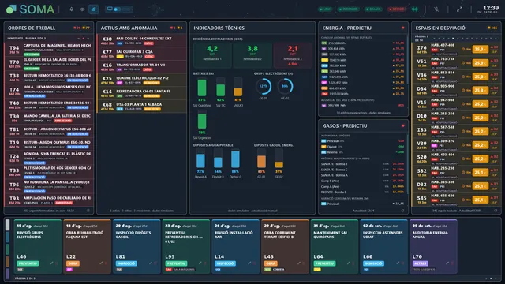This screenshot has width=505, height=284.
Task: Open the Energia Predictiu panel header
Action: click(x=363, y=28)
